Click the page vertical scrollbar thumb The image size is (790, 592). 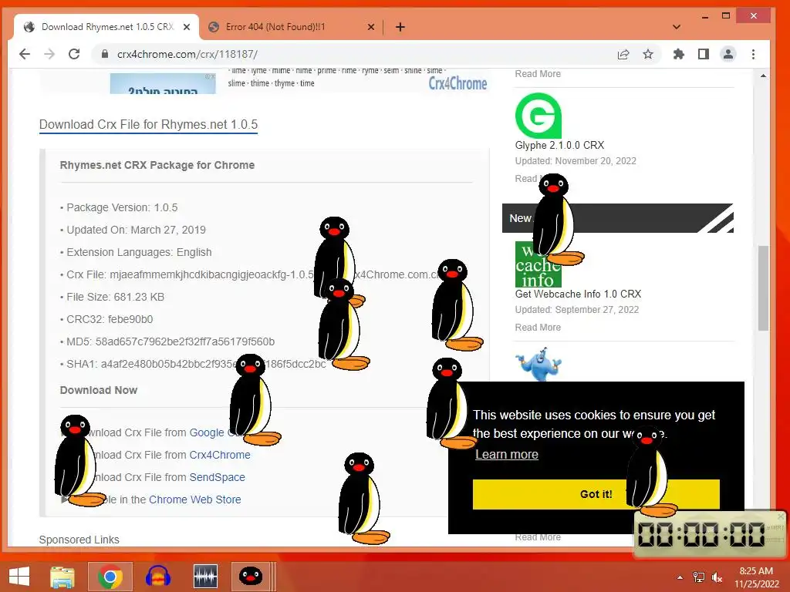point(763,288)
